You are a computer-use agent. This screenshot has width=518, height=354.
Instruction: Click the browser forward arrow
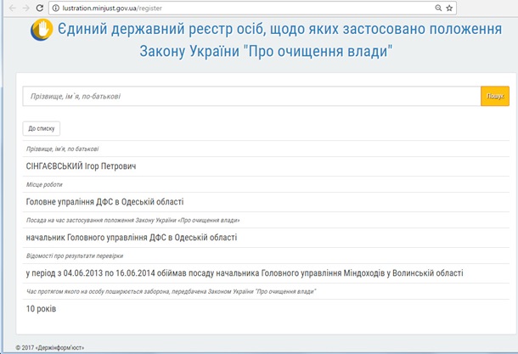[23, 7]
